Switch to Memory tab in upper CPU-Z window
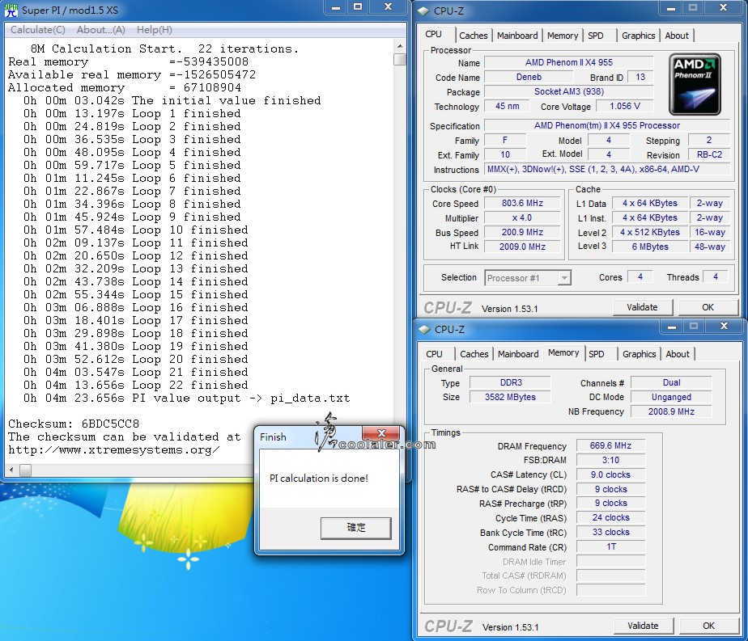 [563, 36]
